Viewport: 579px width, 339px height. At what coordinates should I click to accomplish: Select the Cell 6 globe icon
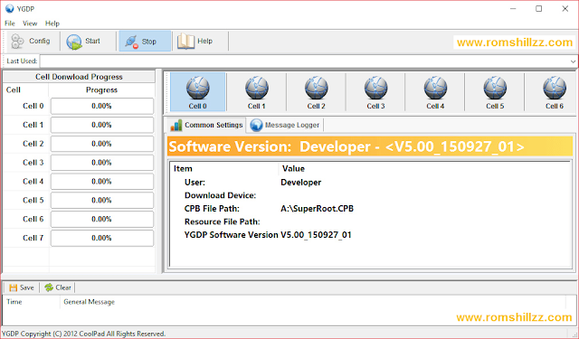(x=555, y=92)
